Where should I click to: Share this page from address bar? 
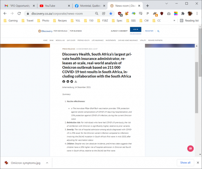104,13
